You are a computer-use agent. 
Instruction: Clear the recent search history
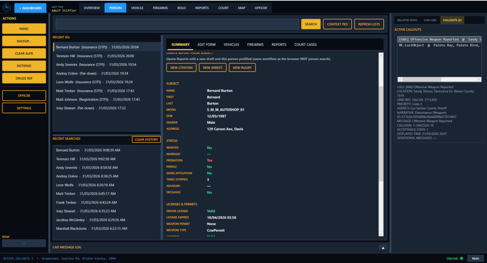(x=146, y=139)
